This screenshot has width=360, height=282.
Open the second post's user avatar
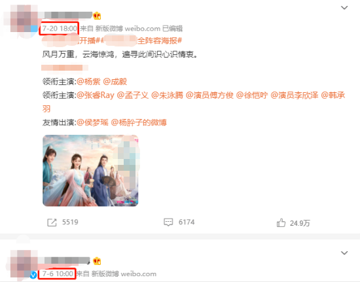[x=24, y=264]
